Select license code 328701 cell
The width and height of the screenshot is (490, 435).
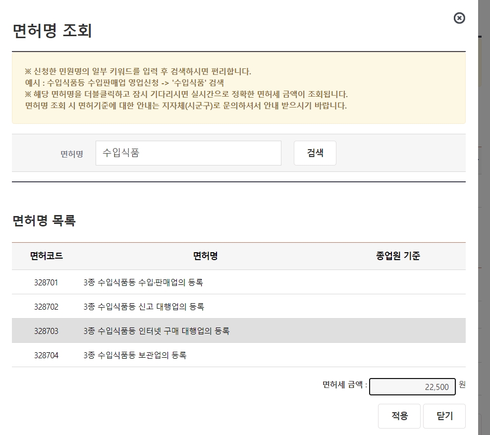46,282
